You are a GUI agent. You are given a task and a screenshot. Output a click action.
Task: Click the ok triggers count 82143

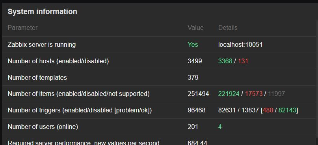tap(287, 110)
